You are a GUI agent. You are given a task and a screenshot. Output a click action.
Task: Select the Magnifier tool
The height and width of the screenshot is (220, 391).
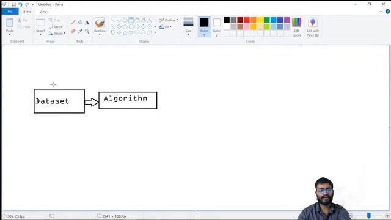tap(87, 31)
